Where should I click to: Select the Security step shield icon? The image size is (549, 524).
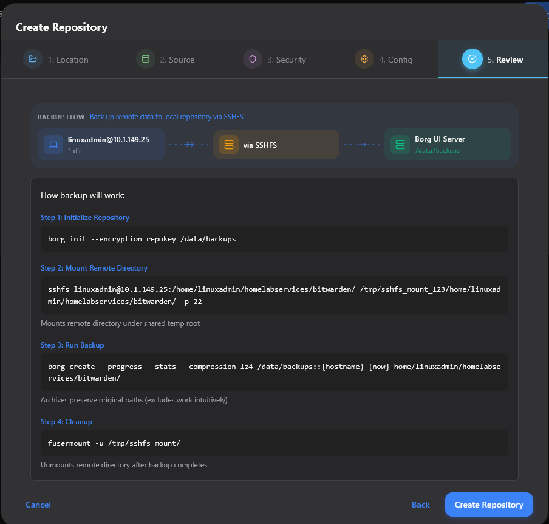[252, 59]
